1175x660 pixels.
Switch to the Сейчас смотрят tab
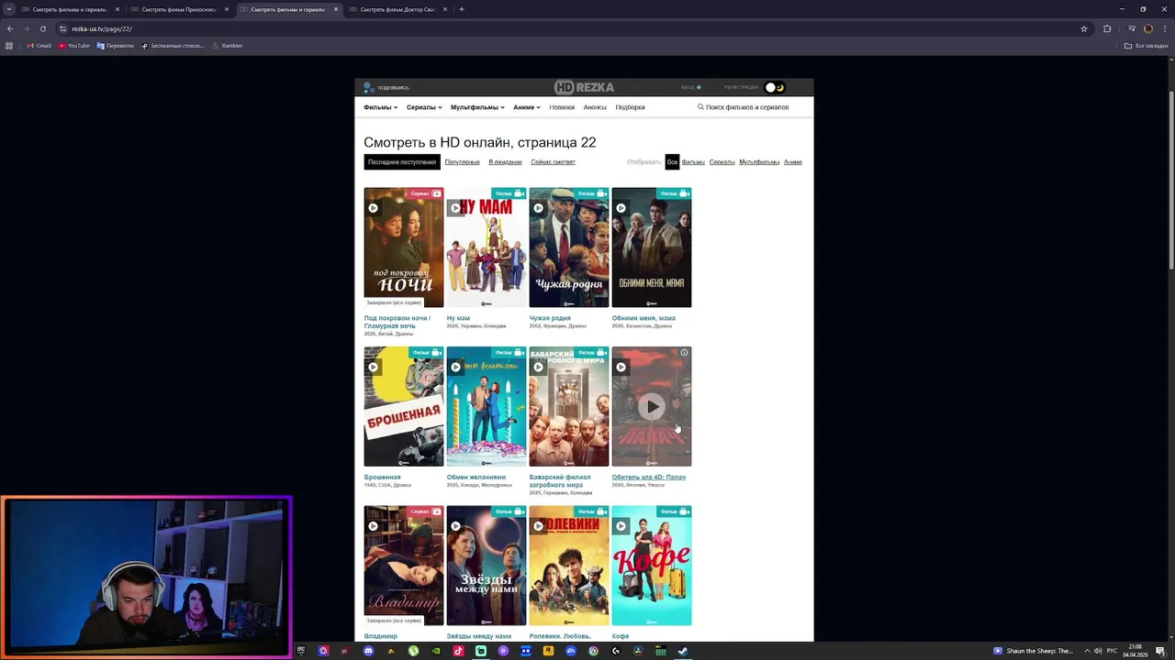click(x=553, y=162)
